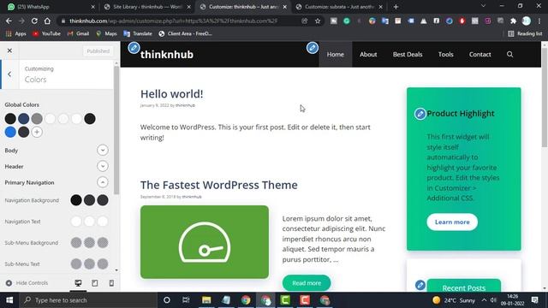The width and height of the screenshot is (548, 308).
Task: Close the Customizer with the X icon
Action: 9,50
